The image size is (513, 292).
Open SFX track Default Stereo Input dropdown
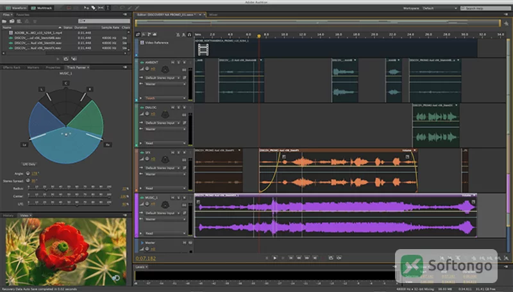coord(163,168)
